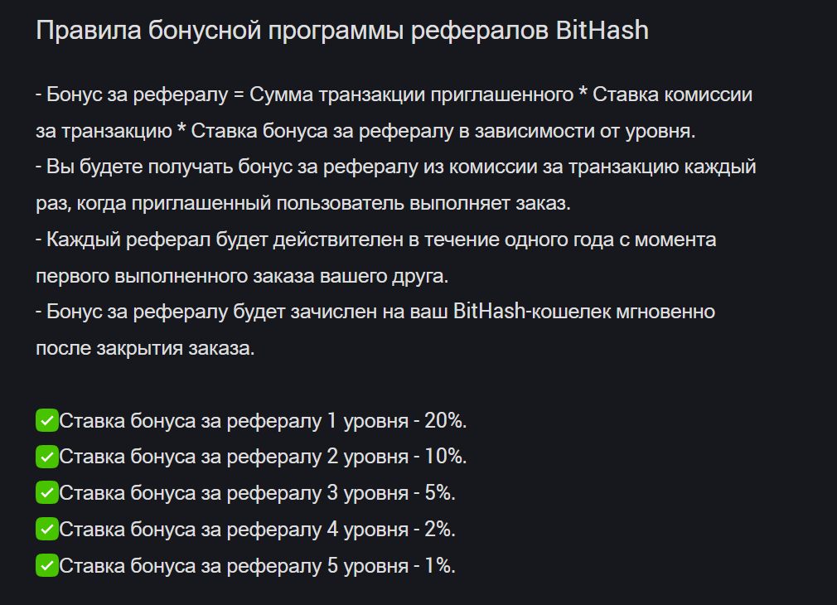Click the "5%" value for level 3
Viewport: 837px width, 605px height.
440,493
